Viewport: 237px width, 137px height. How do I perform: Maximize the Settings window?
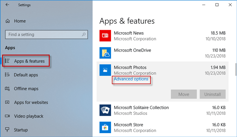tap(217, 5)
